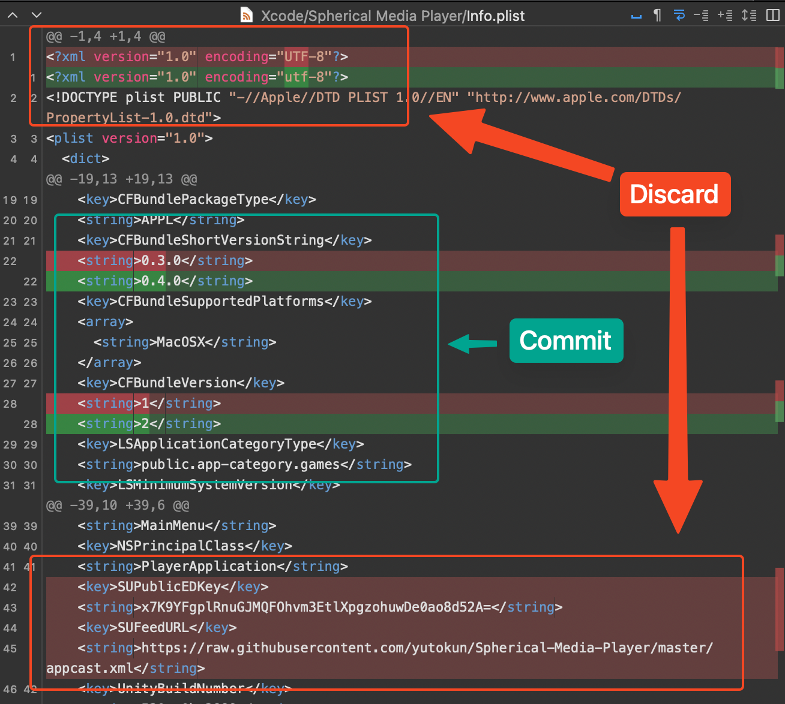Select the hunk header @@ -19,13 +19,13 @@

pos(121,179)
